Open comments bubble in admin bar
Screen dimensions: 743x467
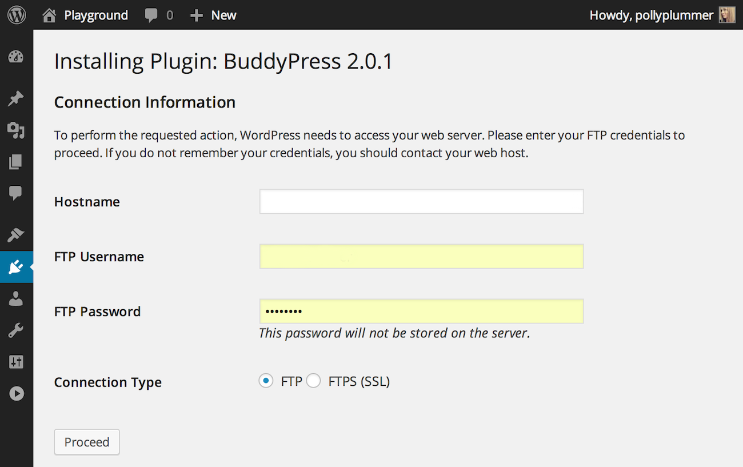[x=158, y=15]
